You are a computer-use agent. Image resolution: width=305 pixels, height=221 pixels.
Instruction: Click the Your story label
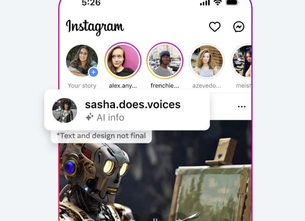82,85
